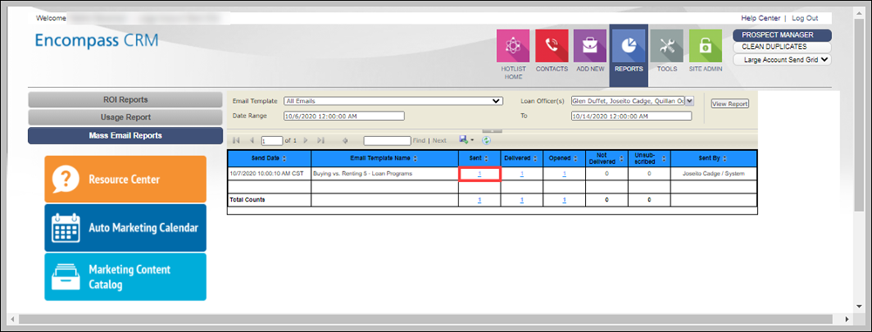
Task: Open the Help Center link
Action: pos(760,18)
